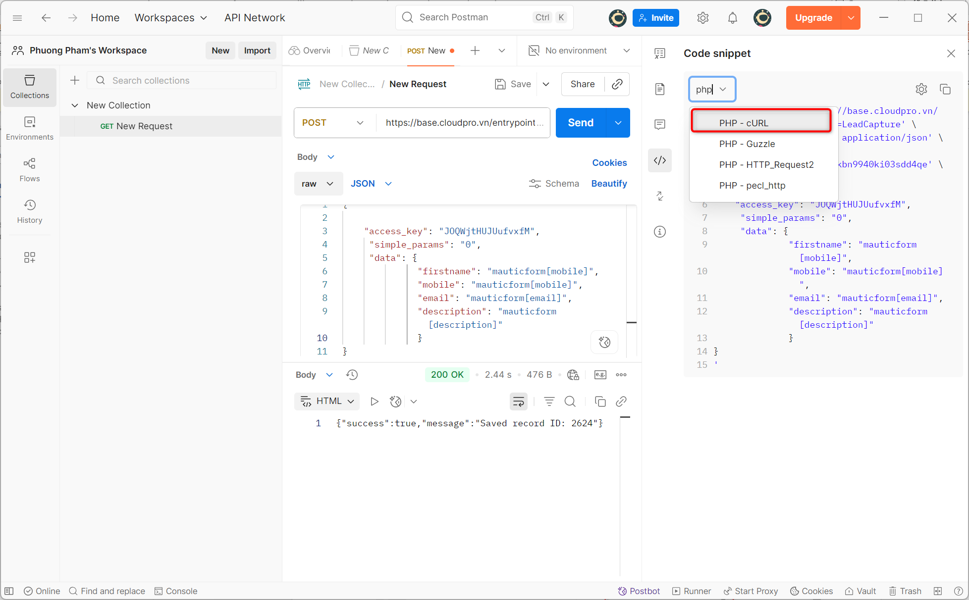The image size is (969, 600).
Task: Click the code snippet icon in right sidebar
Action: coord(659,160)
